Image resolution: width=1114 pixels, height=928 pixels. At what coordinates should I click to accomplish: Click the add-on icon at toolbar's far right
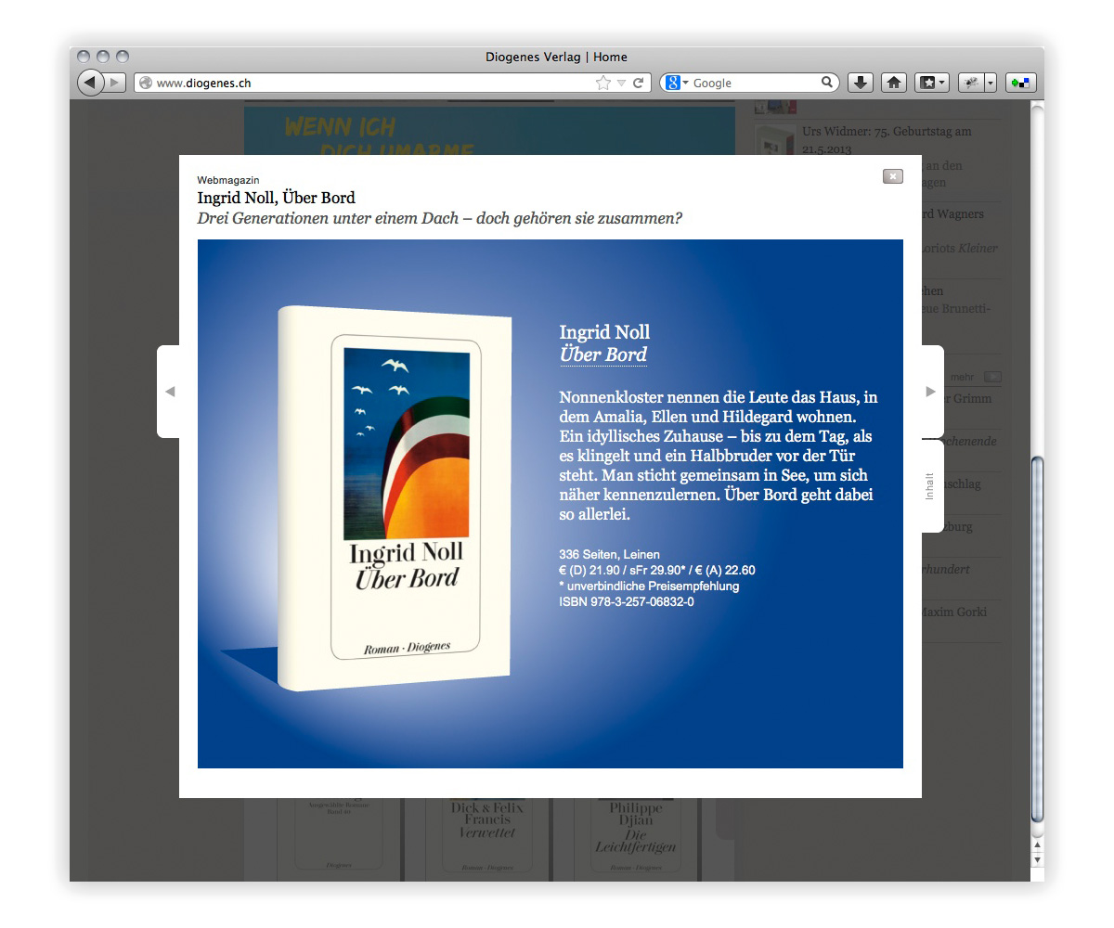pos(1020,83)
